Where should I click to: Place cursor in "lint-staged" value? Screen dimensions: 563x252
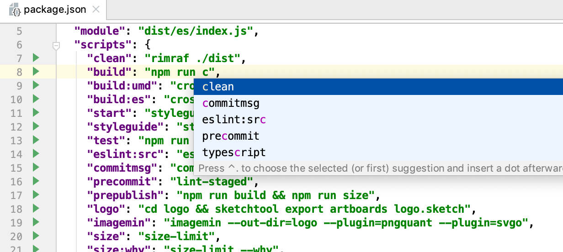[x=212, y=182]
